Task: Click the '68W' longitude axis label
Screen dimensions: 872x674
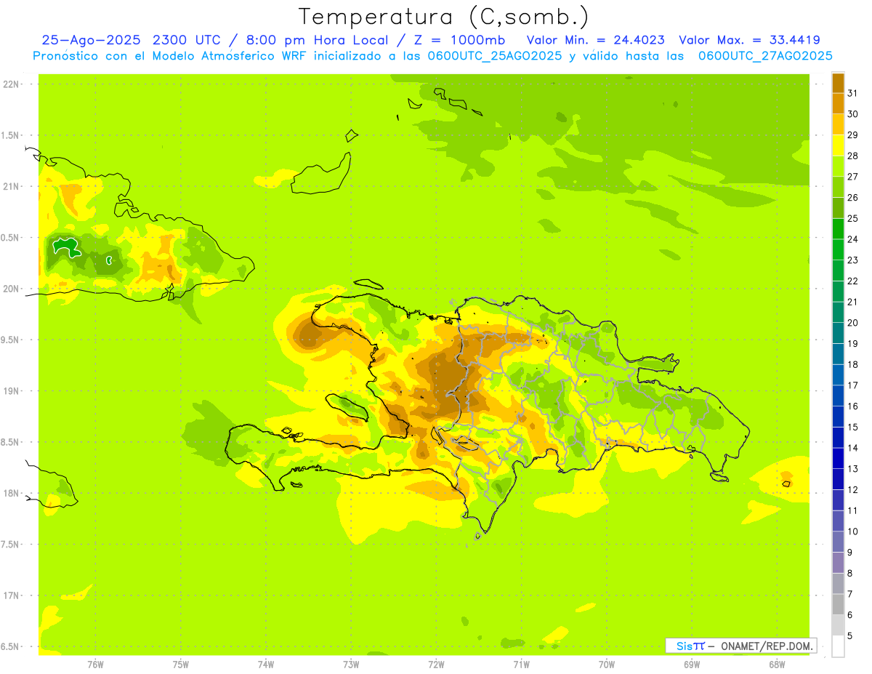Action: click(777, 665)
